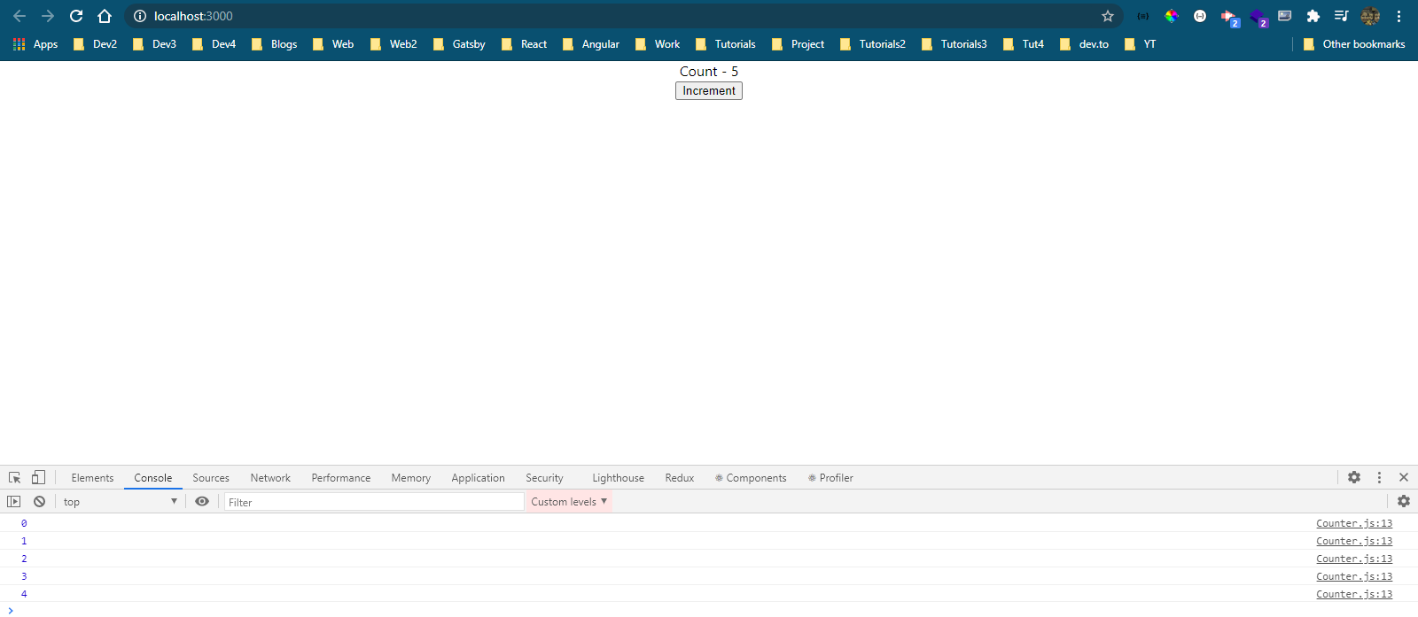The height and width of the screenshot is (617, 1418).
Task: Open the Security tab
Action: [544, 478]
